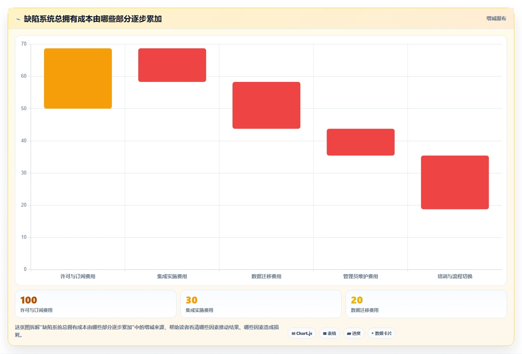
Task: Click the x-axis label 管理员维护费用
Action: (360, 276)
